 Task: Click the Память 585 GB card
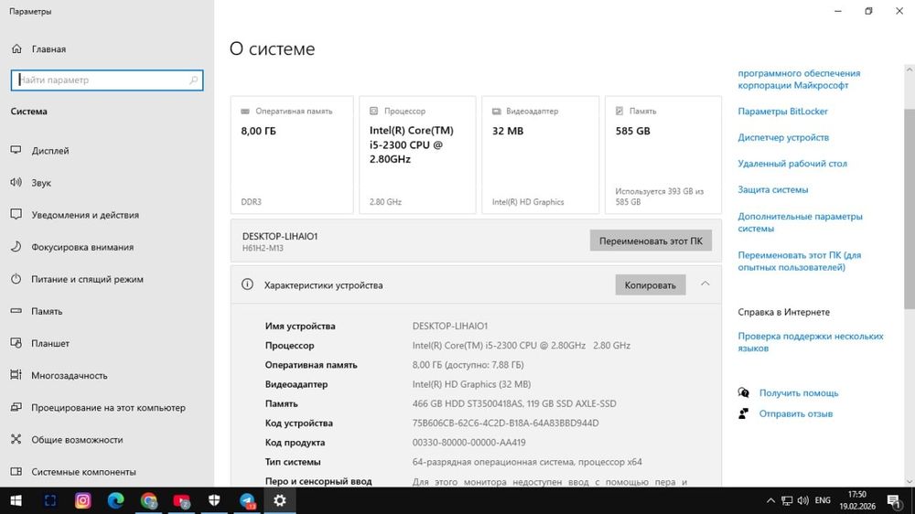point(662,155)
